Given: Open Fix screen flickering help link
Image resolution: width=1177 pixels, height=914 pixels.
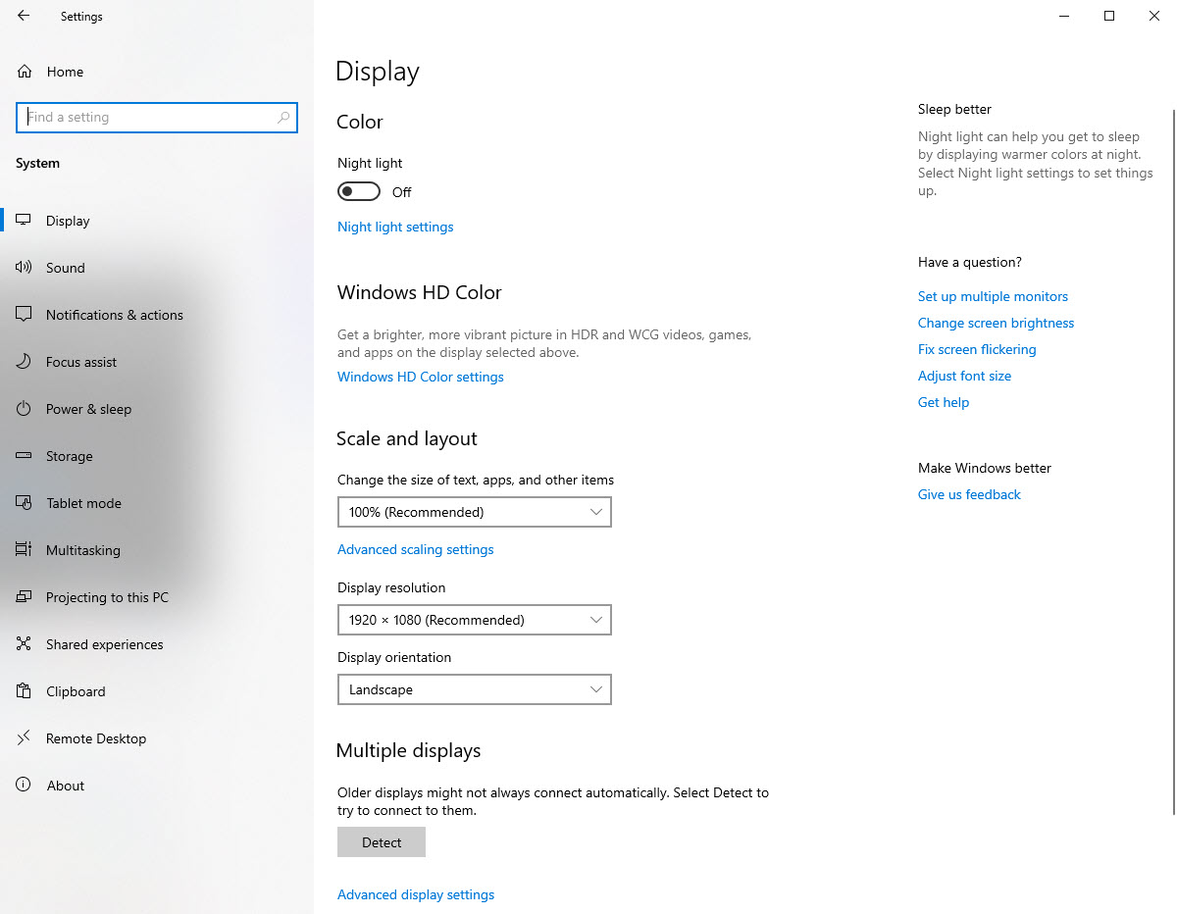Looking at the screenshot, I should pyautogui.click(x=977, y=349).
